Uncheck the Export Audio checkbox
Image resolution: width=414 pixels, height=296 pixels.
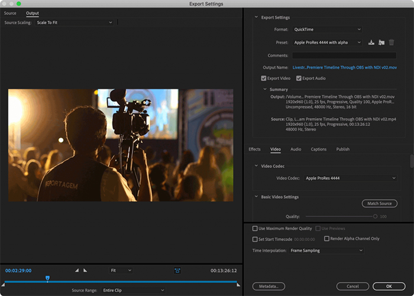pos(299,78)
